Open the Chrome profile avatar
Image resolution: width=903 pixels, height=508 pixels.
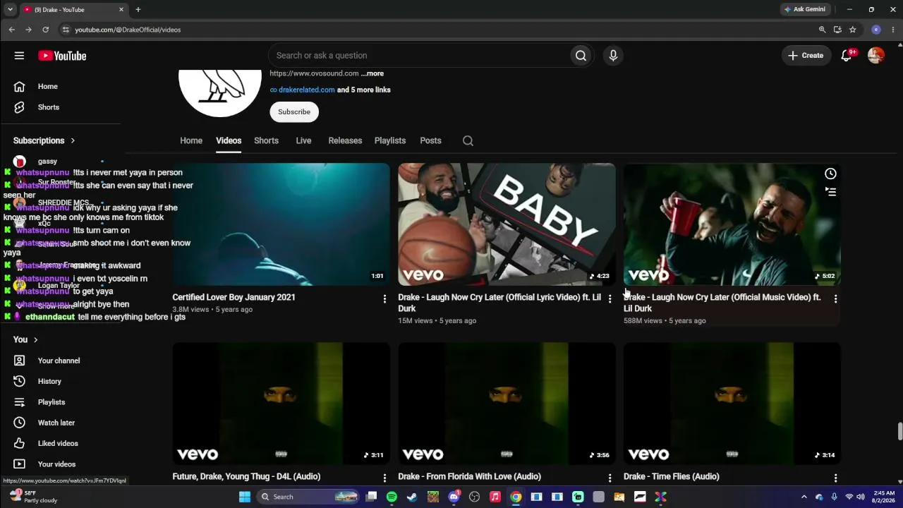point(876,30)
